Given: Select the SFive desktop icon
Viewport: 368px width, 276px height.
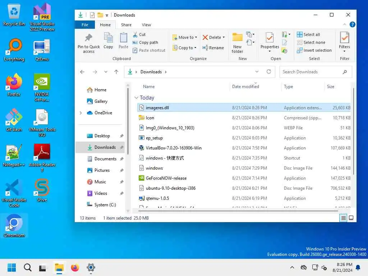Looking at the screenshot, I should click(x=42, y=190).
